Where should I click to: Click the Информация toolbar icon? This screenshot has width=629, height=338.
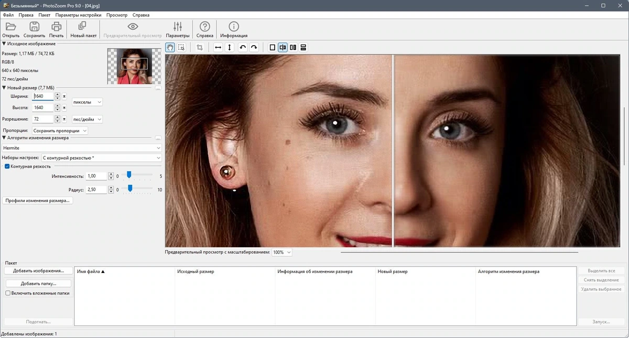234,26
